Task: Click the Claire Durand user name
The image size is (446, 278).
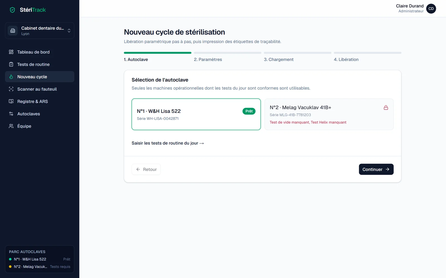Action: 410,6
